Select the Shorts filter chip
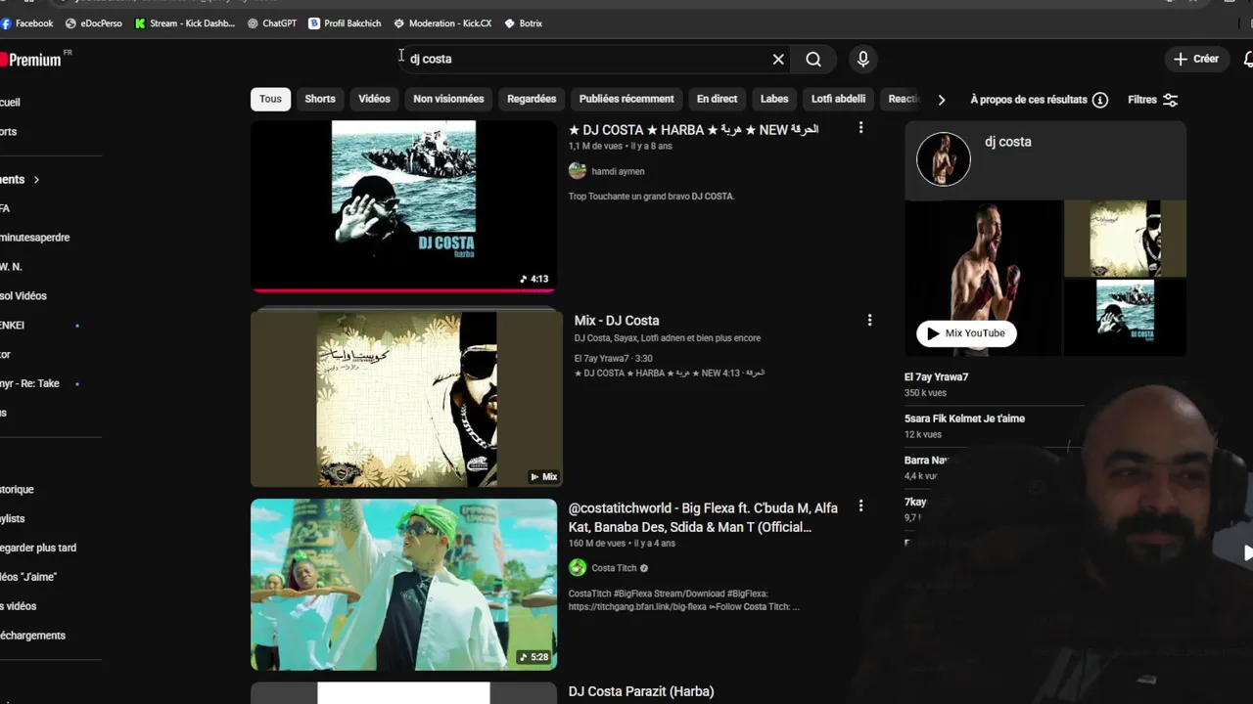 (320, 99)
